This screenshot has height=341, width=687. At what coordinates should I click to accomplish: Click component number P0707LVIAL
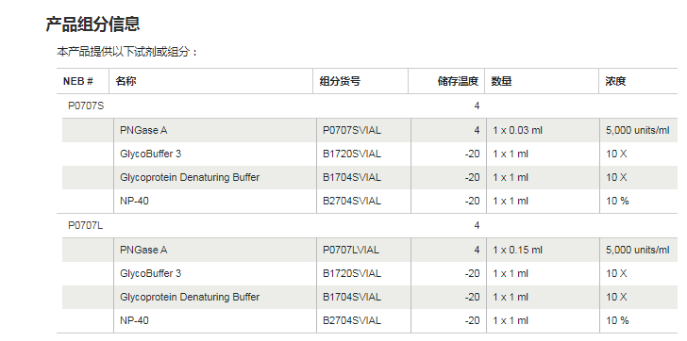click(x=351, y=250)
